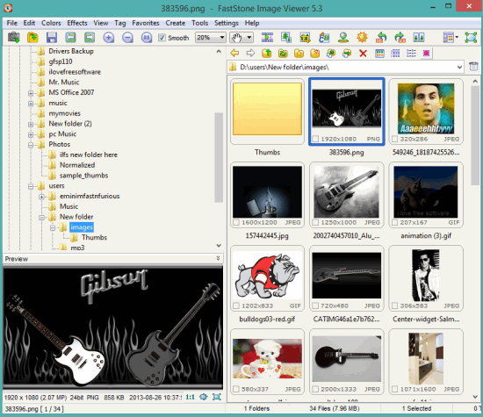Expand the eminimfastnfurious folder
This screenshot has width=483, height=417.
coord(41,197)
